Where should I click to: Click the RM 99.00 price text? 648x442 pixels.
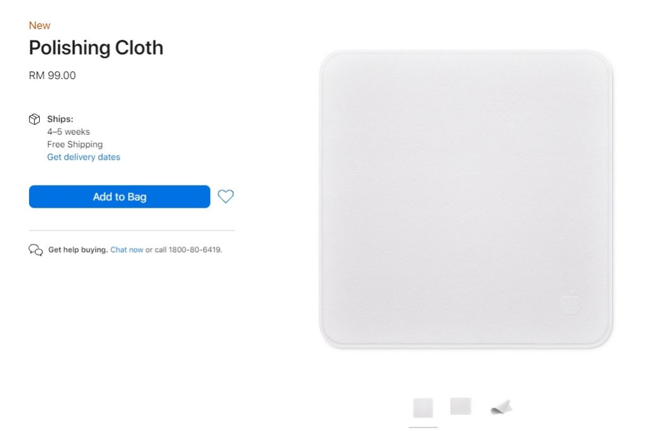(53, 75)
